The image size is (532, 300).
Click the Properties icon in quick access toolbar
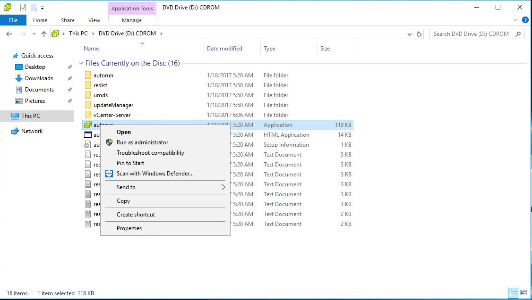[x=23, y=8]
